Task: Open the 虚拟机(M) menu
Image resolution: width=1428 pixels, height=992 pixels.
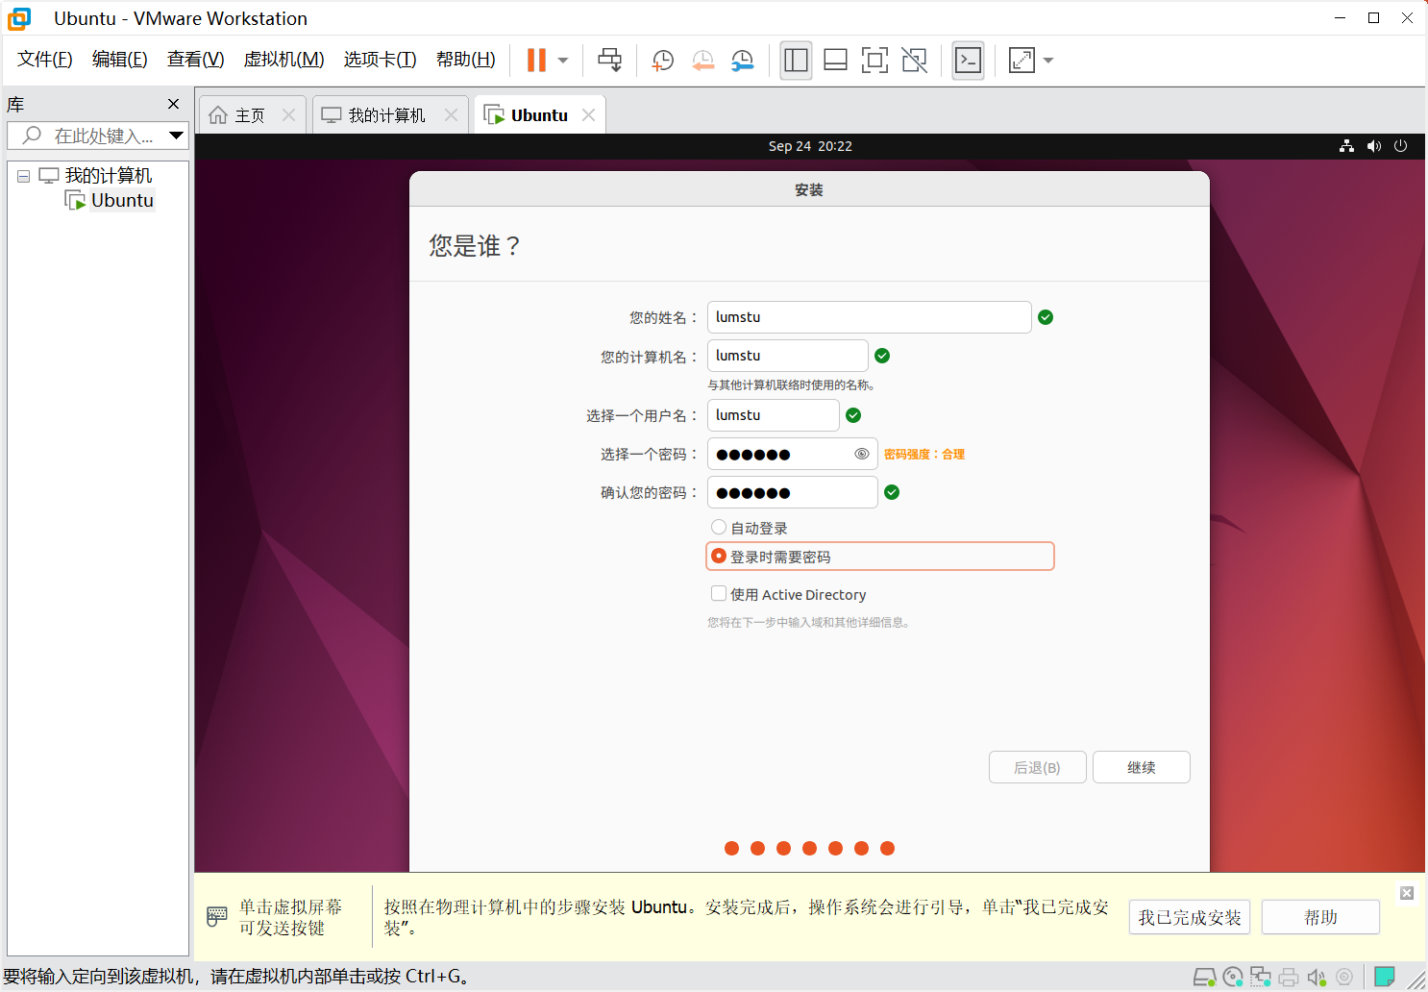Action: pos(284,60)
